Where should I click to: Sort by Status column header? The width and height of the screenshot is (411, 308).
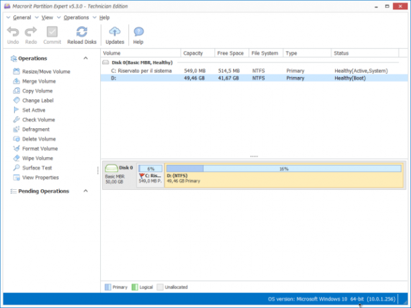point(365,53)
